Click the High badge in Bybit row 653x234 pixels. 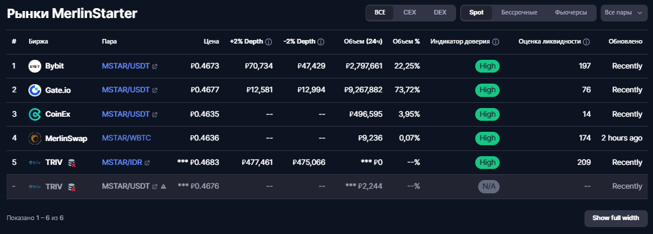487,66
